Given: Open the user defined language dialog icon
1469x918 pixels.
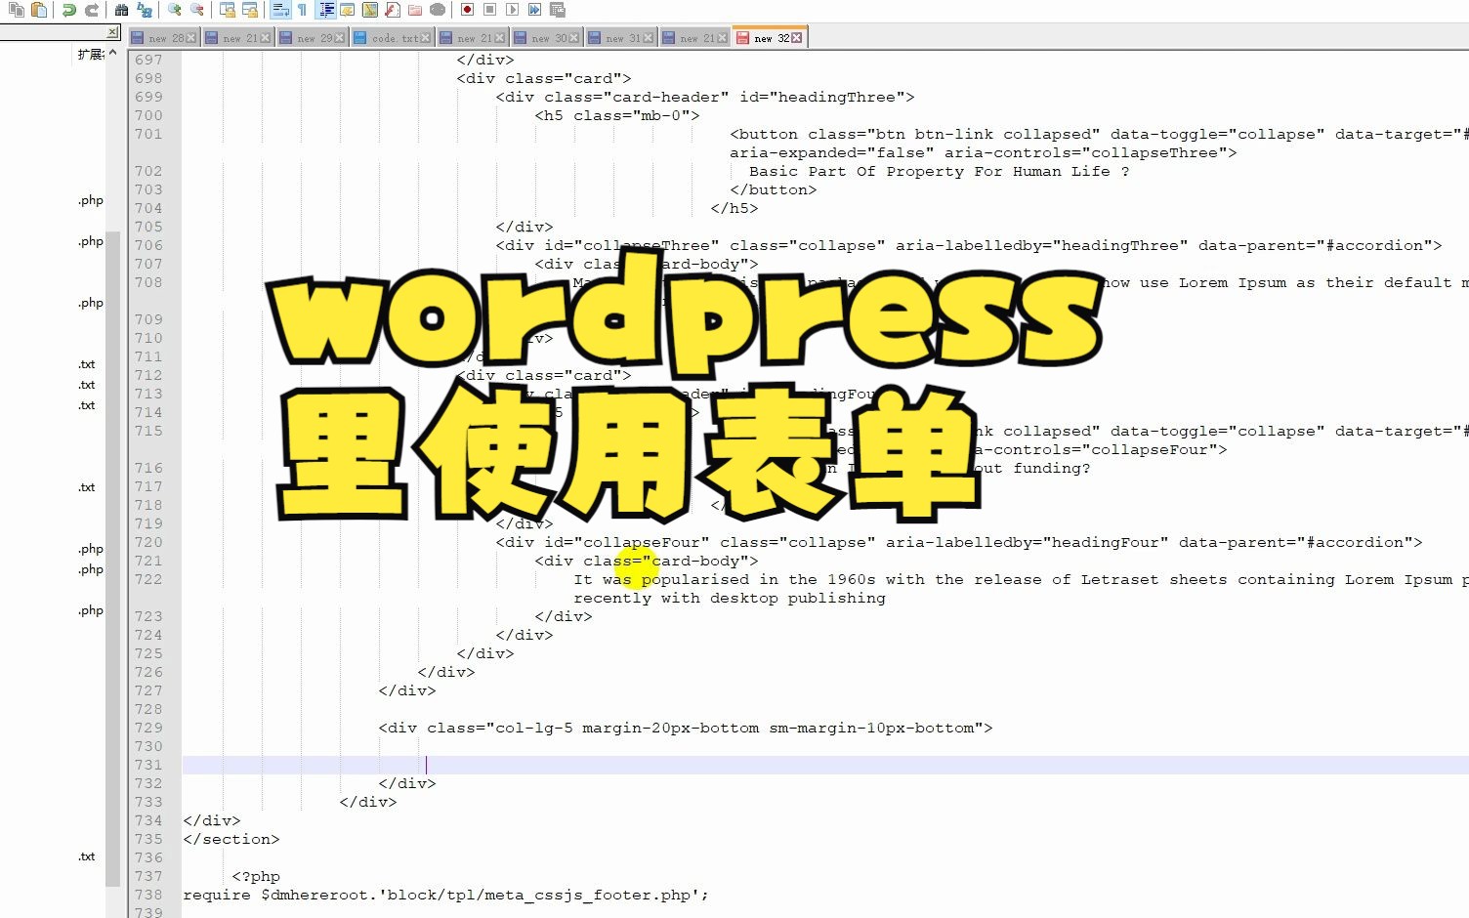Looking at the screenshot, I should [348, 10].
